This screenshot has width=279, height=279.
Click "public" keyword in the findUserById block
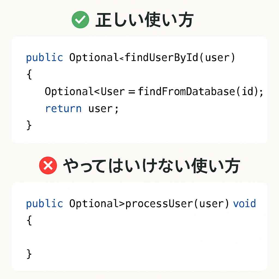point(44,58)
